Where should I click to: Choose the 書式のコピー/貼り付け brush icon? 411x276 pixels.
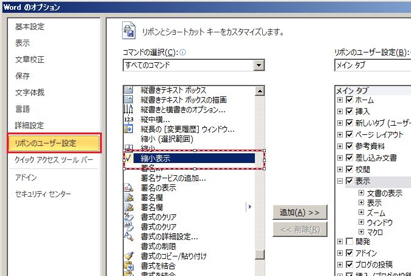click(129, 256)
